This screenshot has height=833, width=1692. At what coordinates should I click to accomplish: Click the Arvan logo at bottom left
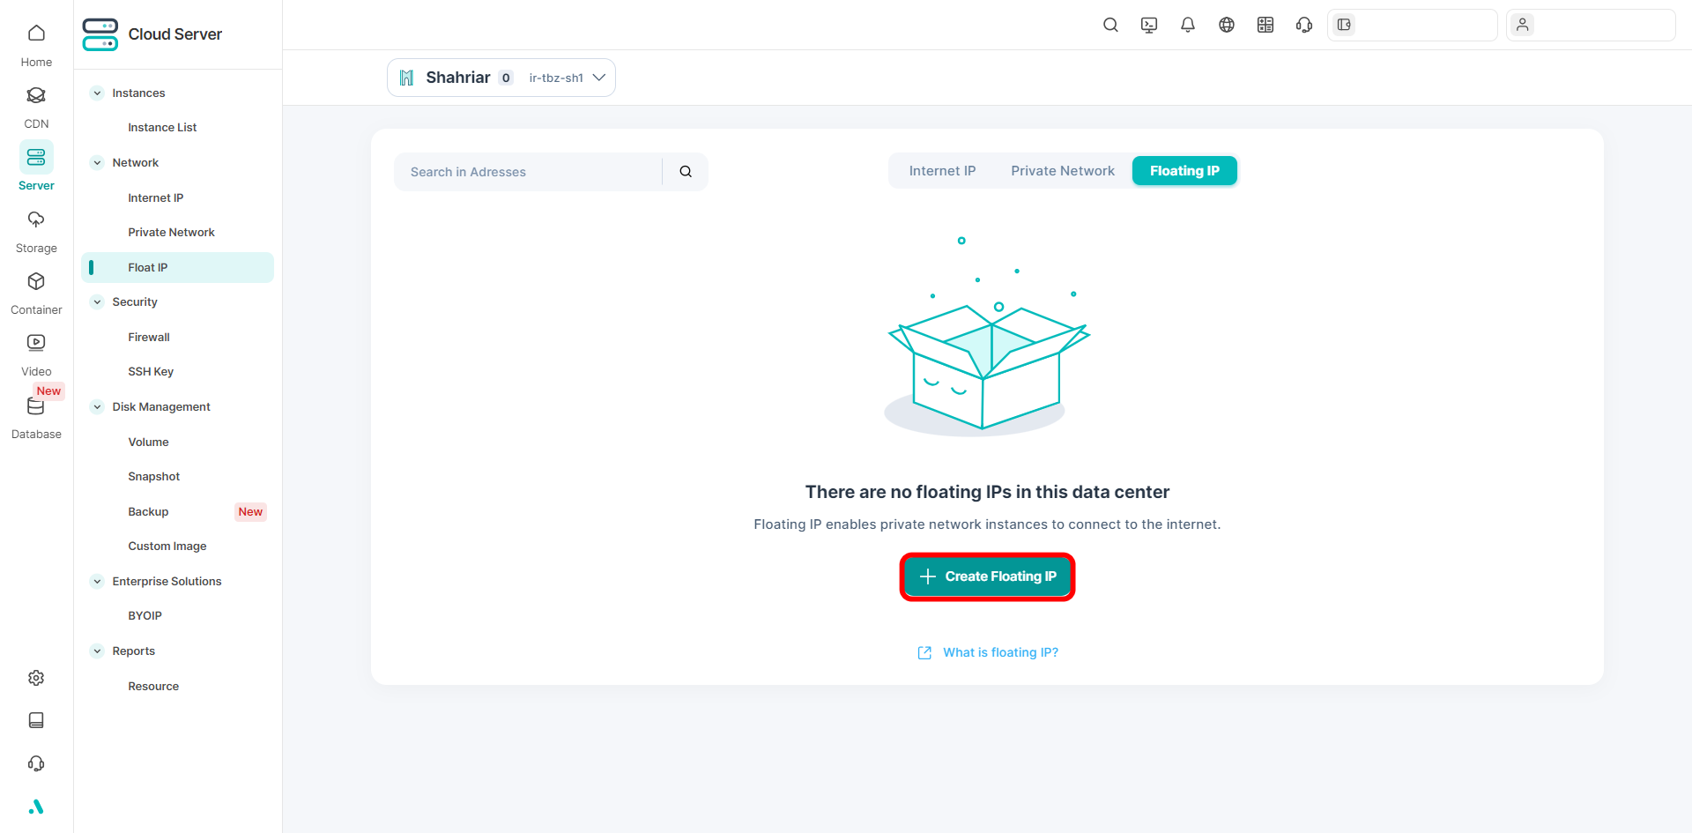pos(36,807)
